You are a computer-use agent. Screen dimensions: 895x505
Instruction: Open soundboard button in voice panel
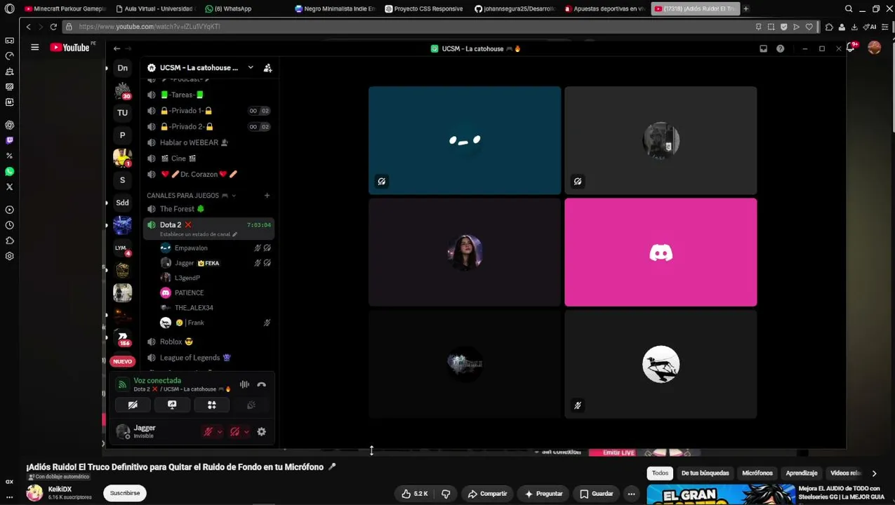[251, 405]
